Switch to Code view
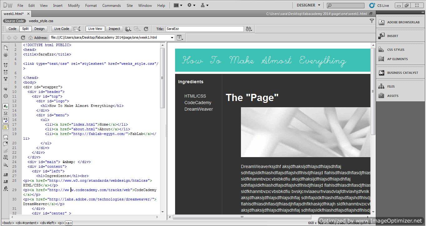This screenshot has height=226, width=426. pos(12,29)
